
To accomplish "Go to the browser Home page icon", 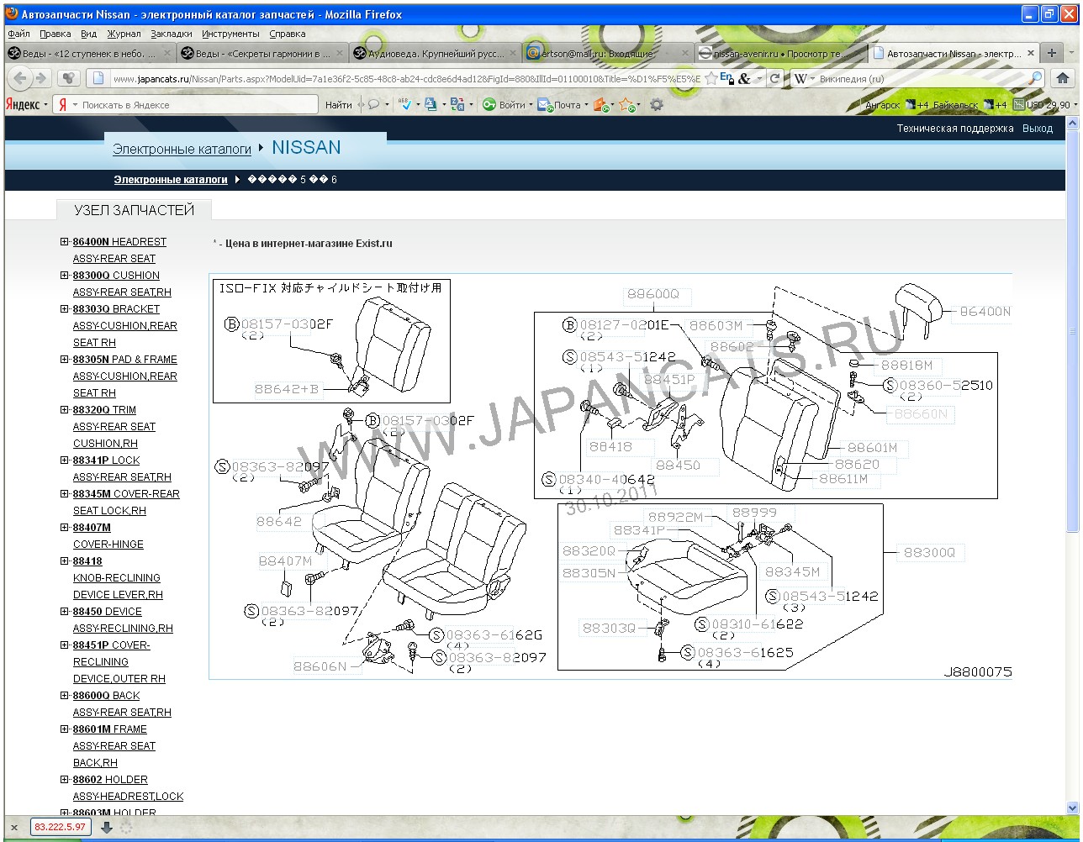I will pyautogui.click(x=1062, y=78).
